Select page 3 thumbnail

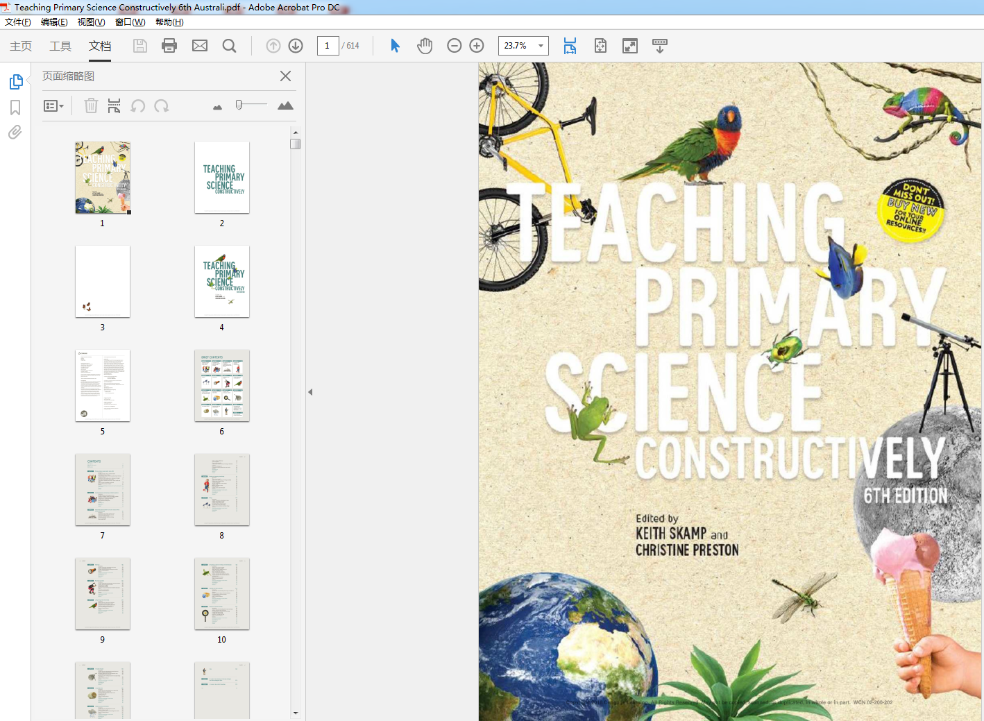(x=103, y=282)
